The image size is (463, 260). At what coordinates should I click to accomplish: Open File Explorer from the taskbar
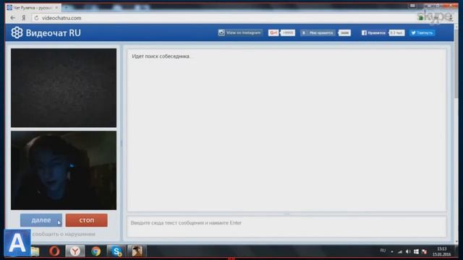coord(35,251)
